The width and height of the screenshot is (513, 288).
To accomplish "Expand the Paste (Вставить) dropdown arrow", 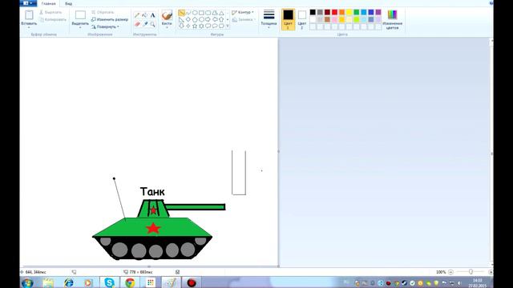I will [x=29, y=27].
